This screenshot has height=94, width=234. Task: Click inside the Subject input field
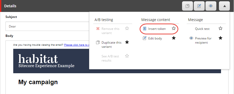[48, 26]
